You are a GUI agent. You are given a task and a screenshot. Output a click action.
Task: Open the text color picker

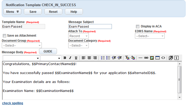pyautogui.click(x=127, y=58)
